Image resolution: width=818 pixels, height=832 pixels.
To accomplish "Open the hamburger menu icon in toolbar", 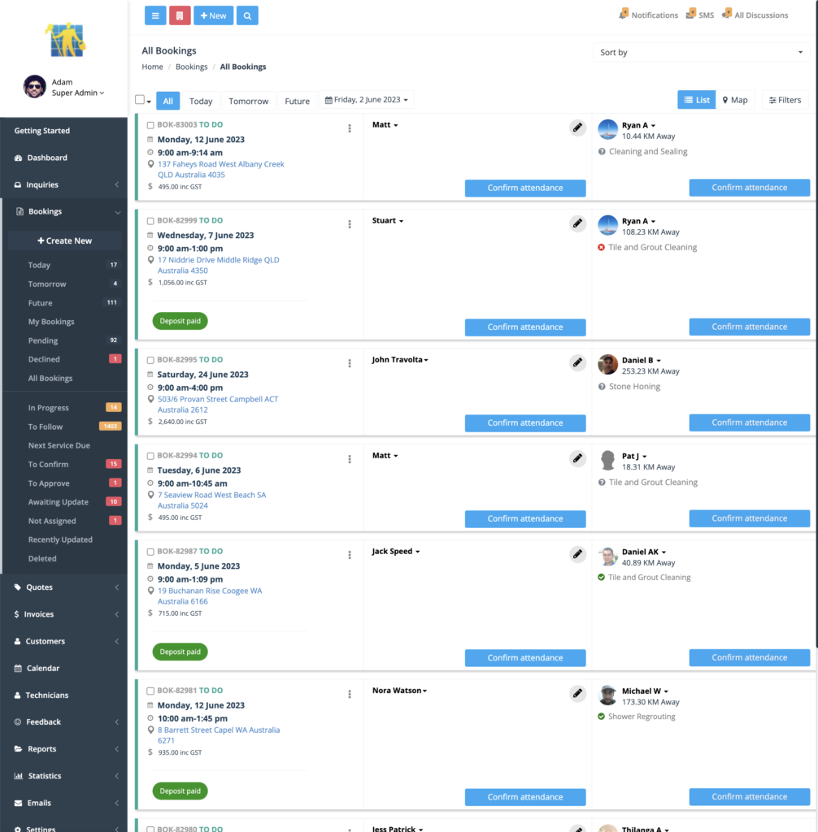I will (x=155, y=15).
